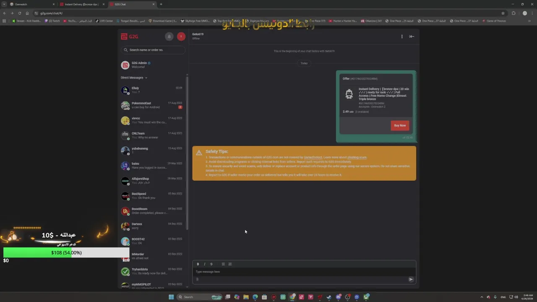537x302 pixels.
Task: Open the volume control in system tray
Action: coord(516,297)
